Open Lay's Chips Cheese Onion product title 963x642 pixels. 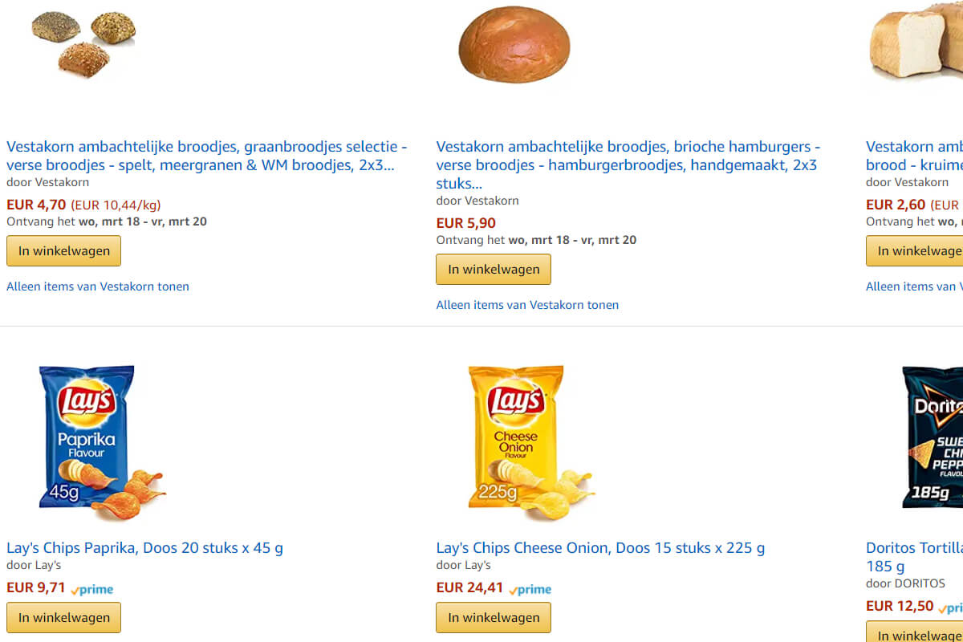pyautogui.click(x=600, y=548)
